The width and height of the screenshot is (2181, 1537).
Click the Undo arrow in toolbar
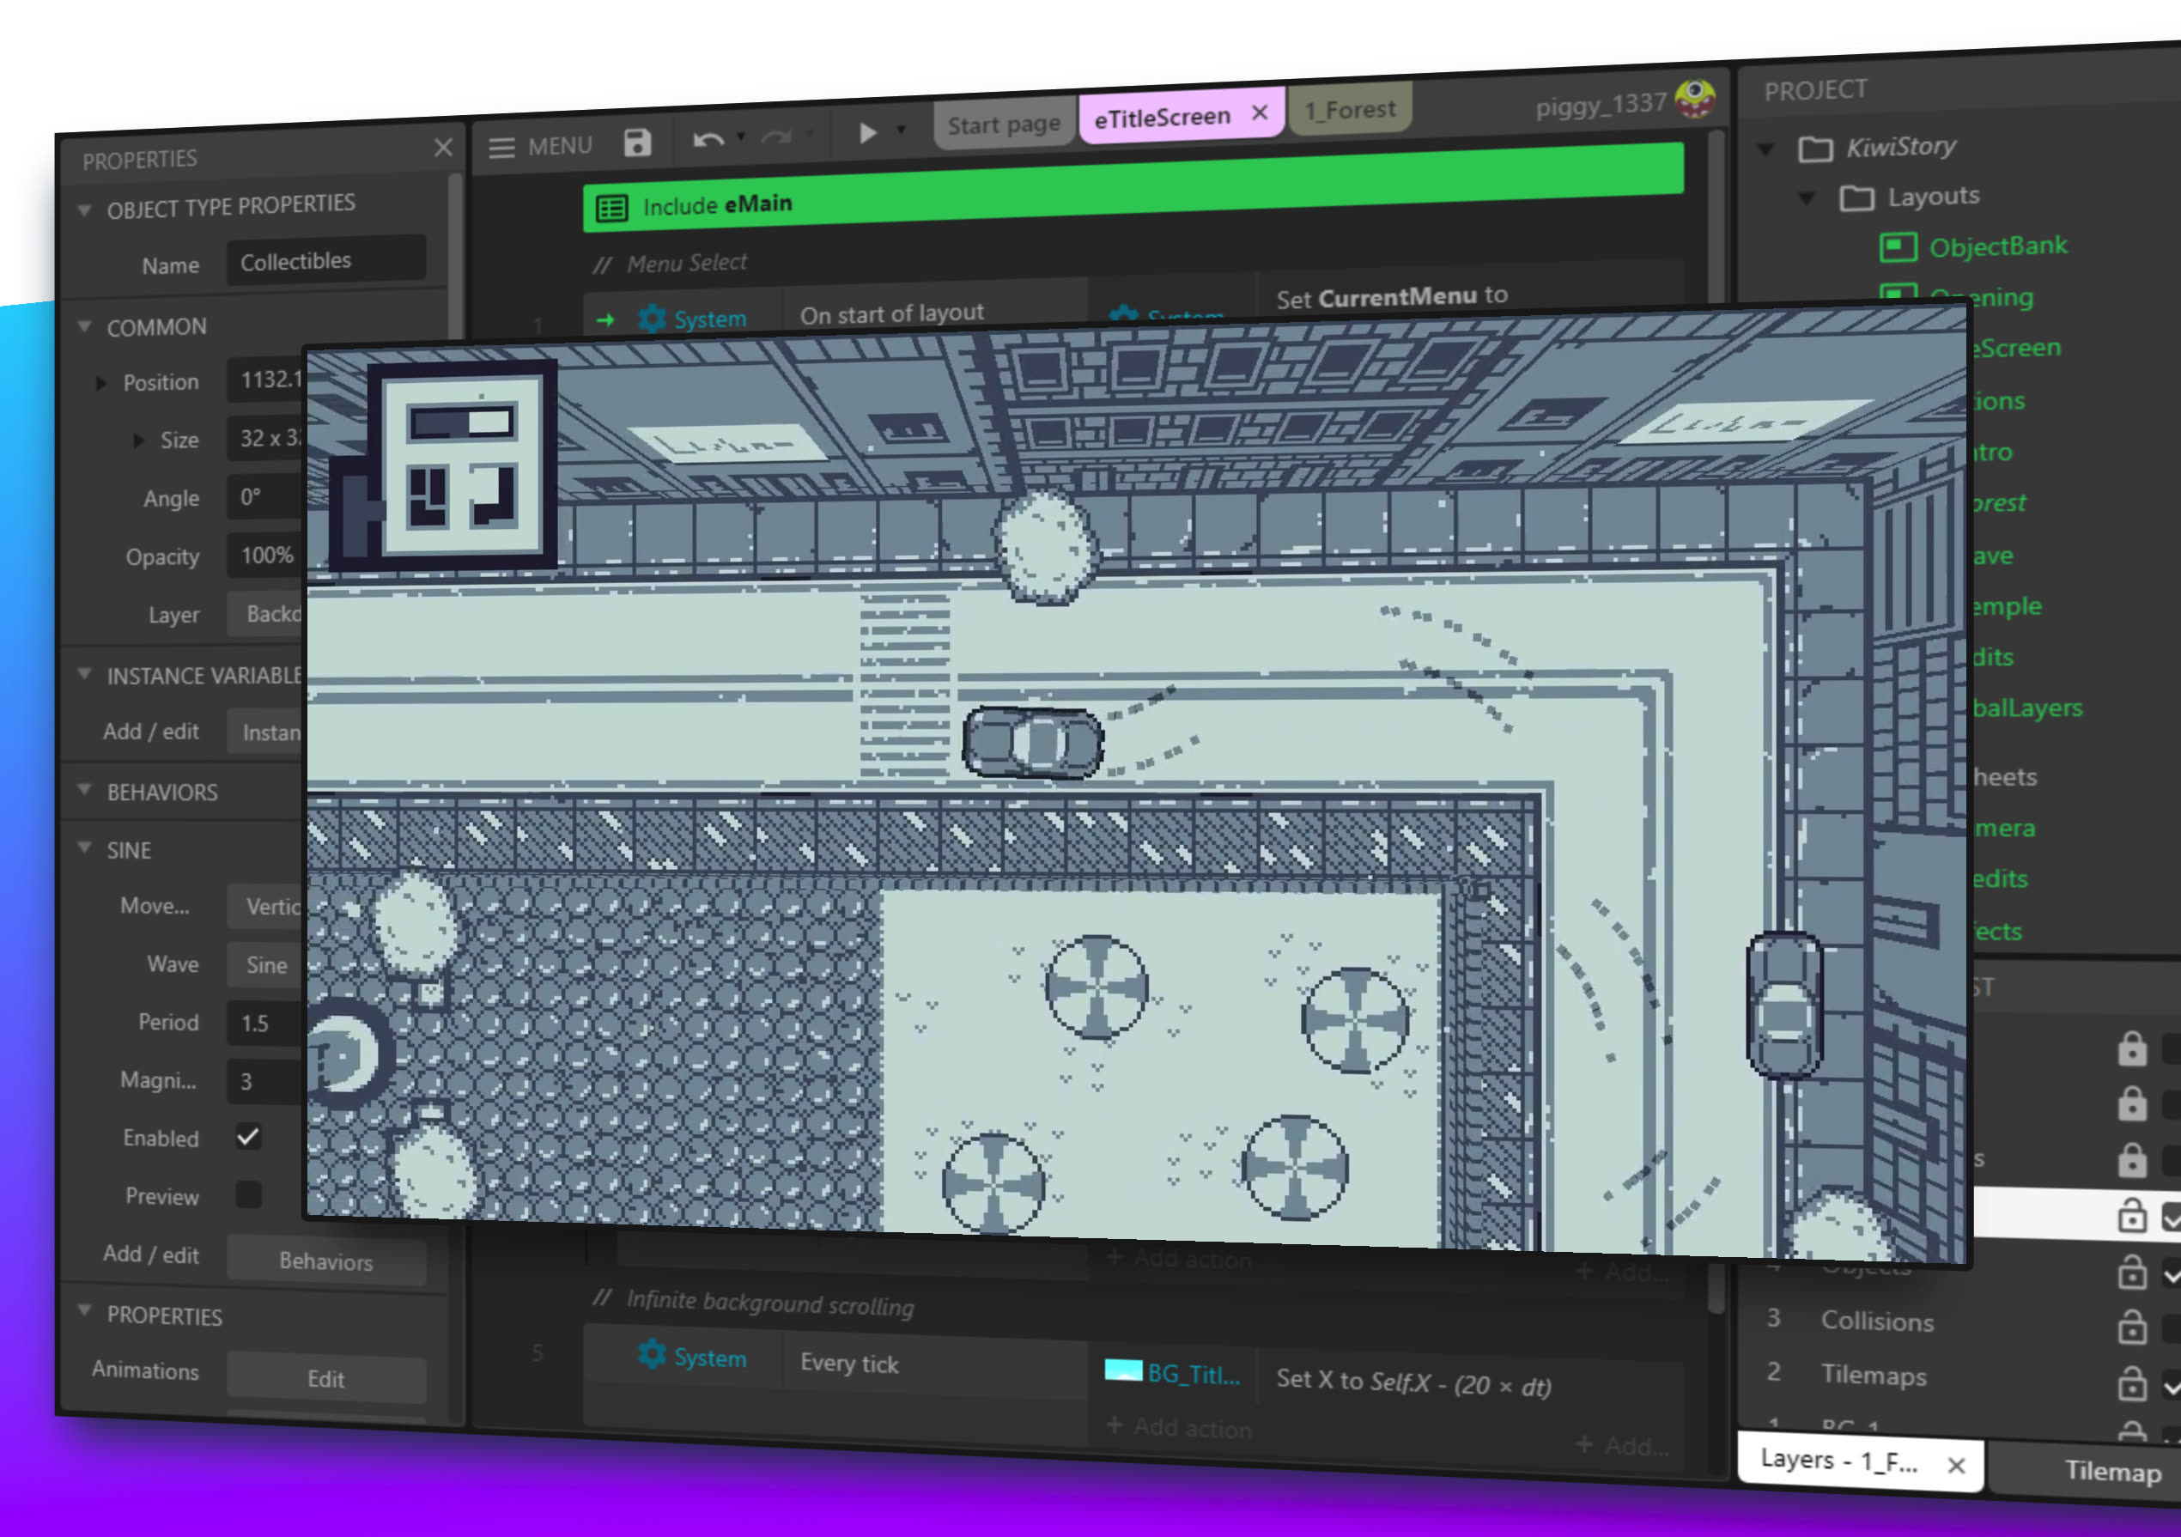coord(708,141)
